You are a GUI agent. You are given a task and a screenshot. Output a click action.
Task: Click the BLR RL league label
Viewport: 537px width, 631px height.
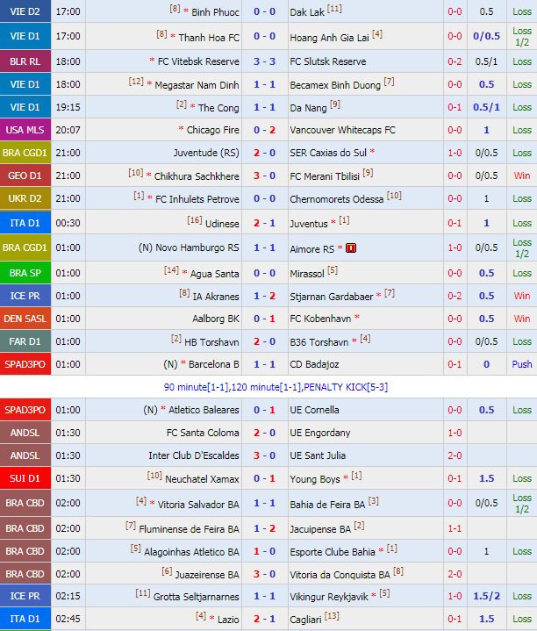[25, 61]
